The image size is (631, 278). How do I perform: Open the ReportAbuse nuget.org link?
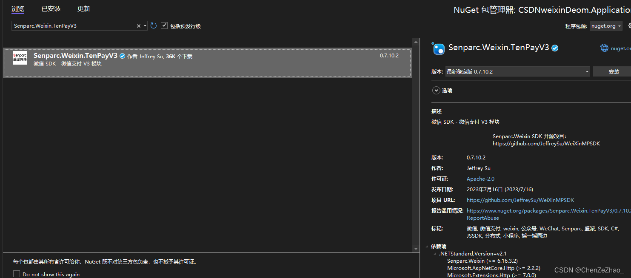[549, 214]
